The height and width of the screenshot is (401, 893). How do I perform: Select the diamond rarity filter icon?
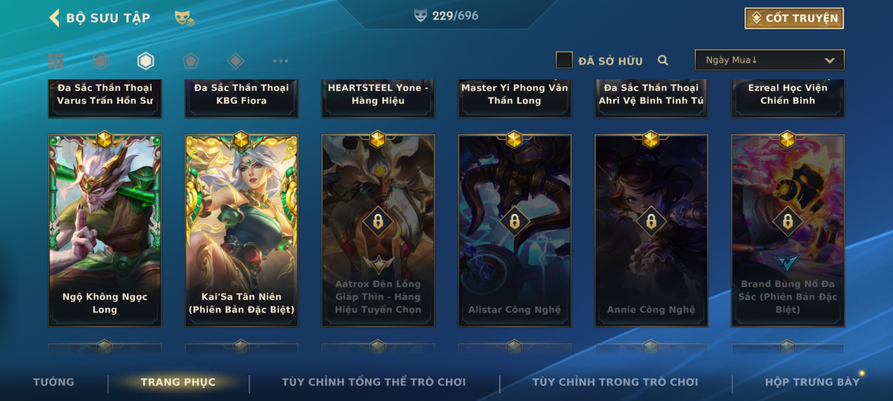(x=236, y=61)
